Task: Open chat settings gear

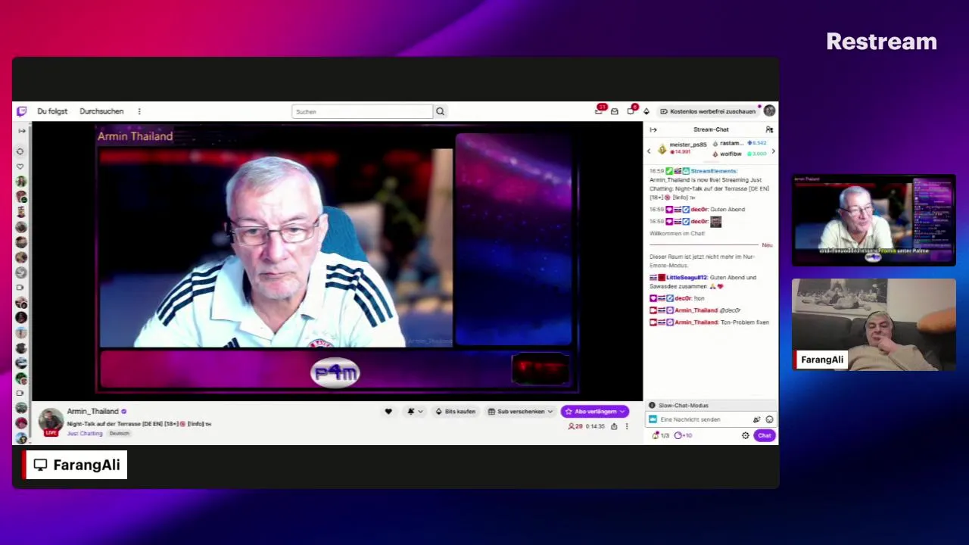Action: point(746,435)
